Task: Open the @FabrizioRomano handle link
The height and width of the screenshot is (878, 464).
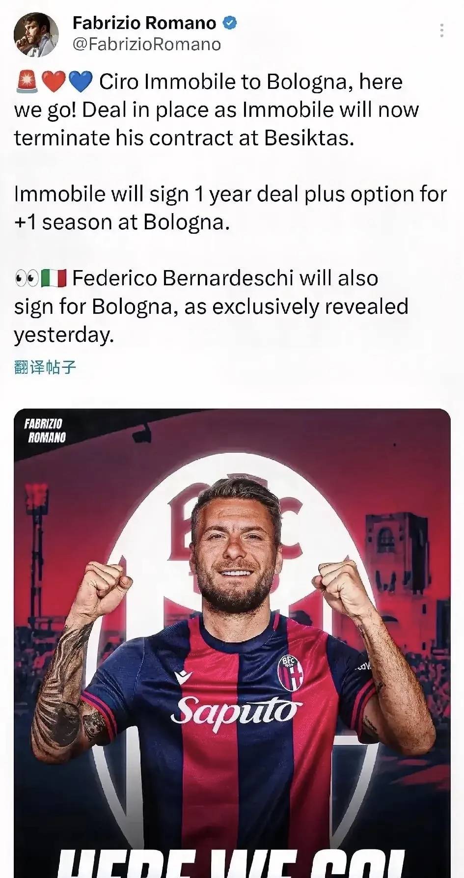Action: (x=147, y=45)
